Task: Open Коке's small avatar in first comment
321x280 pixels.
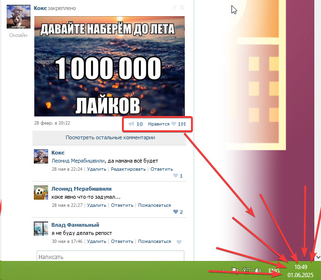Action: click(41, 156)
